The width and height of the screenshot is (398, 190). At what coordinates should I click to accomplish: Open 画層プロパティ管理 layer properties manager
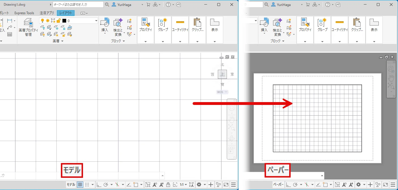click(x=28, y=27)
